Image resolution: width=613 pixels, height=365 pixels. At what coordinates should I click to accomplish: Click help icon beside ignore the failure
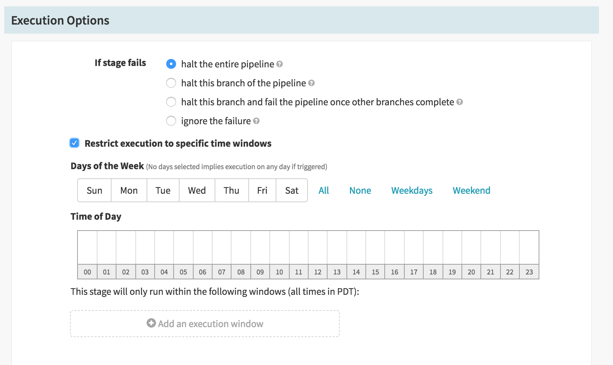(256, 121)
